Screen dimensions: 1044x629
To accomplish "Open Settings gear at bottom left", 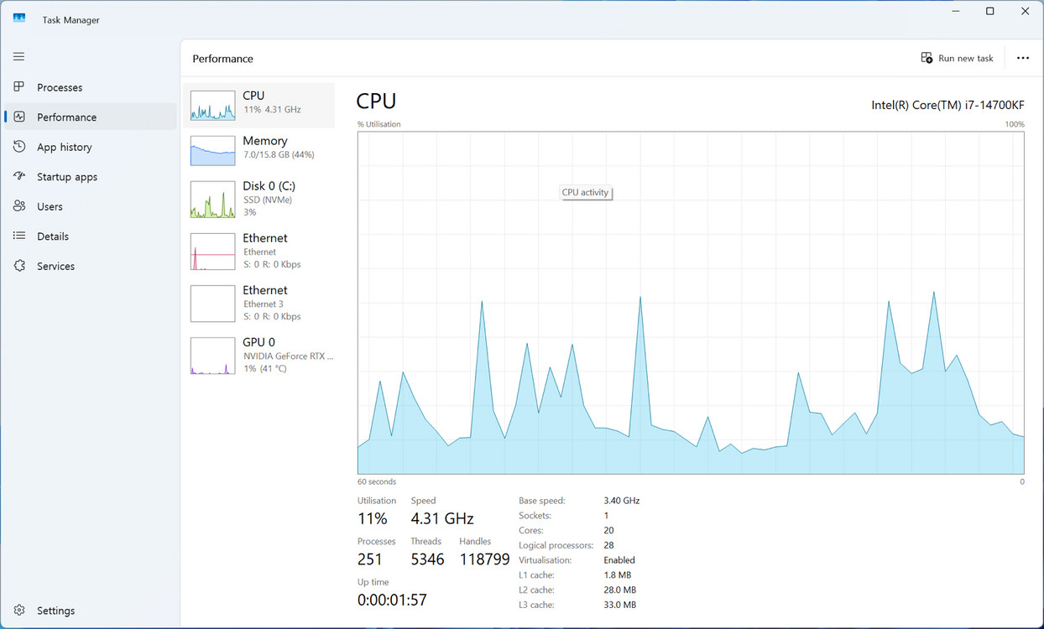I will click(x=18, y=611).
